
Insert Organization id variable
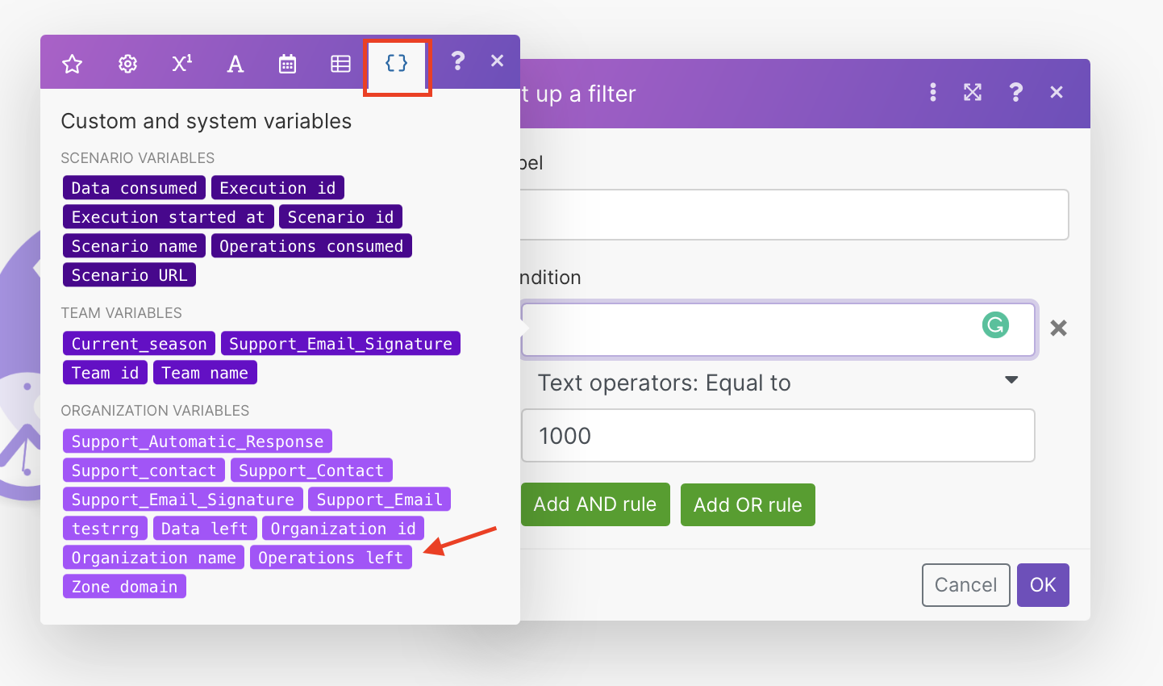coord(344,529)
